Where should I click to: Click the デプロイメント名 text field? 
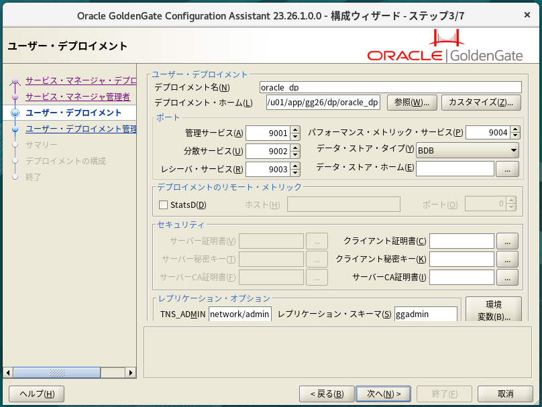pos(390,87)
